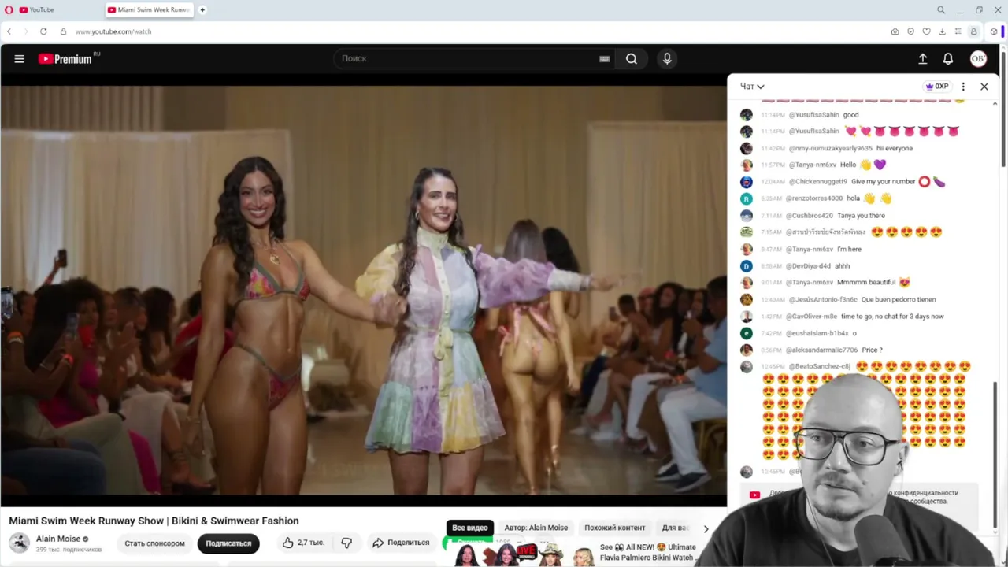Open Opera tab search magnifier
The height and width of the screenshot is (567, 1008).
(x=941, y=10)
